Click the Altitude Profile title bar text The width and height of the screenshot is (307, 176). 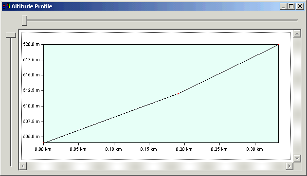(32, 6)
